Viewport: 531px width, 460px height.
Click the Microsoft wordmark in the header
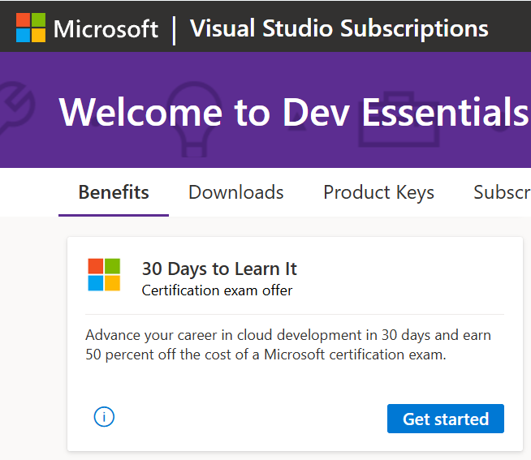pyautogui.click(x=106, y=29)
